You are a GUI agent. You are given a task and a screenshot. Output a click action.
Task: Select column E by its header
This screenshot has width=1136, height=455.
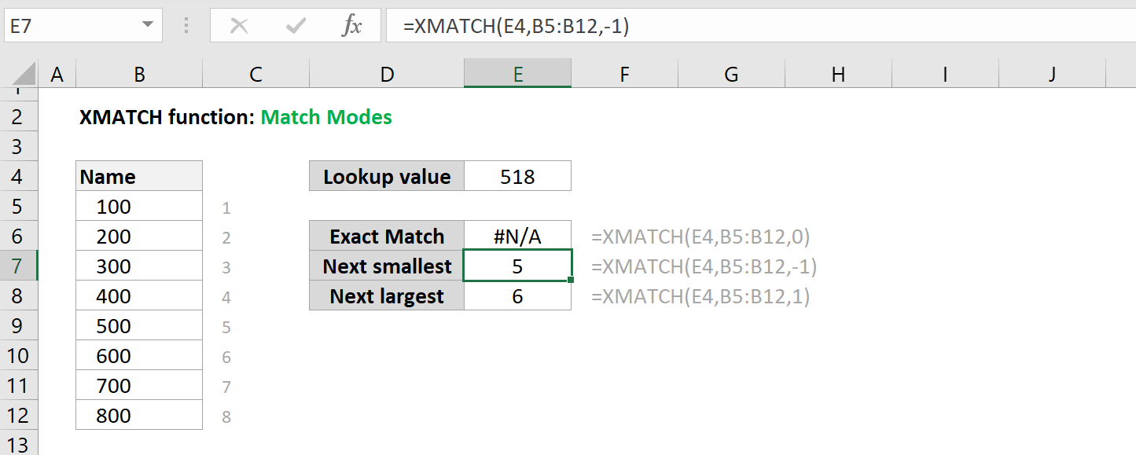pos(517,73)
